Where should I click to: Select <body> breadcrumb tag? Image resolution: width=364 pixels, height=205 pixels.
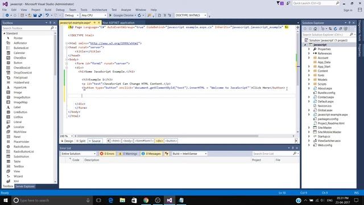point(127,141)
